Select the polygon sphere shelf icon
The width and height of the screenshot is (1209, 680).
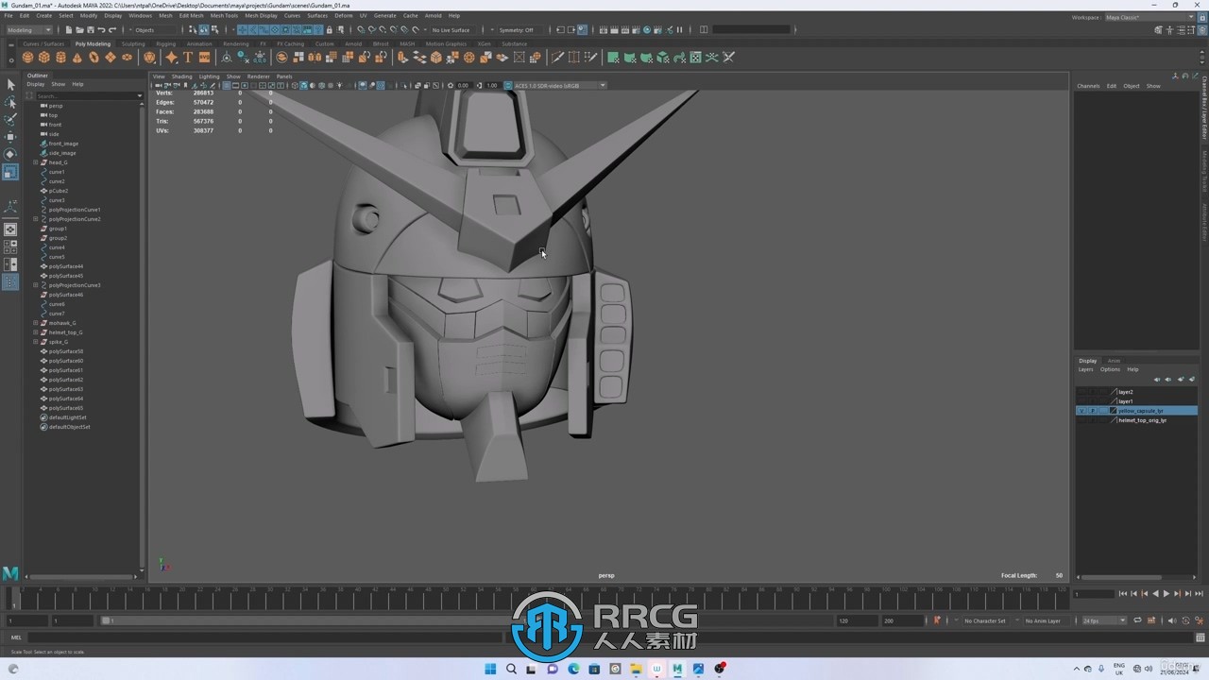pos(28,58)
